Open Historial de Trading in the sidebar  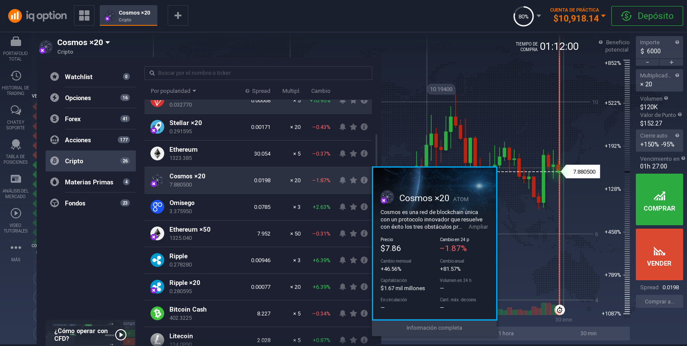[15, 83]
